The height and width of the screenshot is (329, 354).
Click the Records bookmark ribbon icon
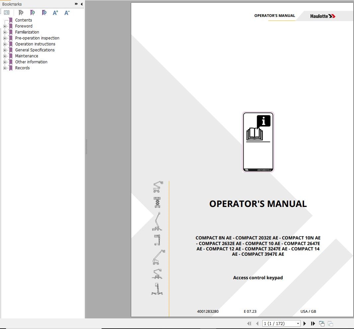pos(11,68)
